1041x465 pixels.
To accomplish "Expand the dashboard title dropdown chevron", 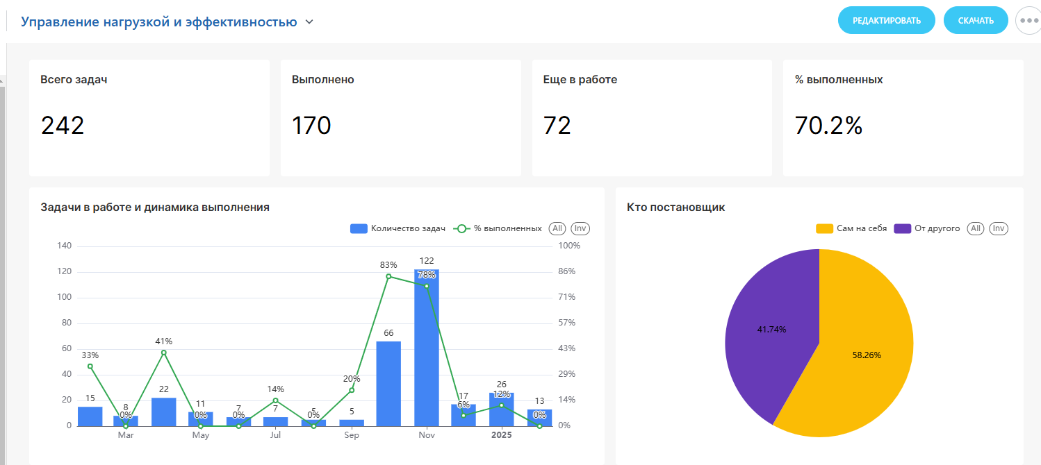I will 309,22.
